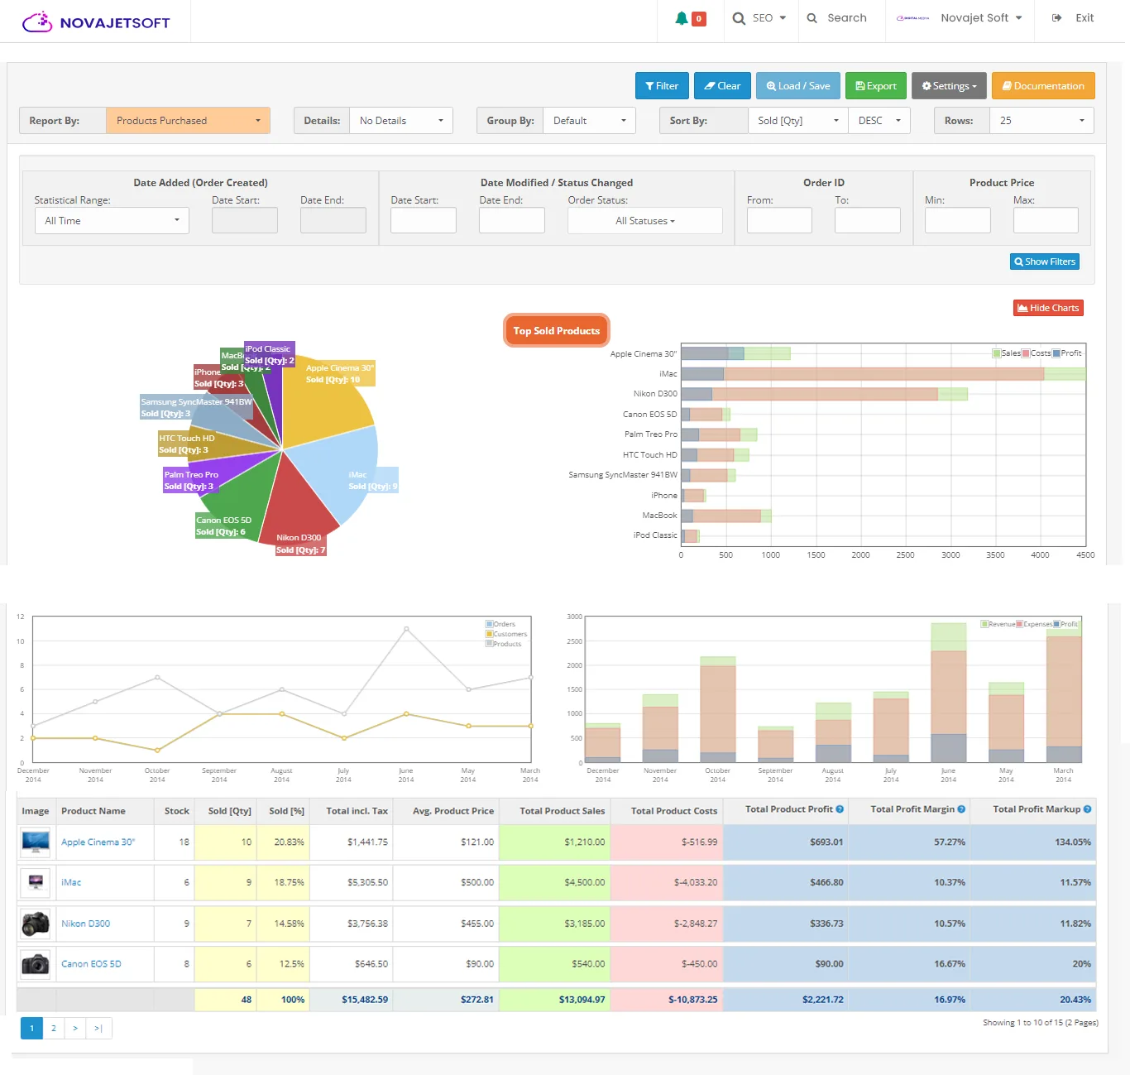1130x1075 pixels.
Task: Click the Filter button
Action: click(662, 86)
